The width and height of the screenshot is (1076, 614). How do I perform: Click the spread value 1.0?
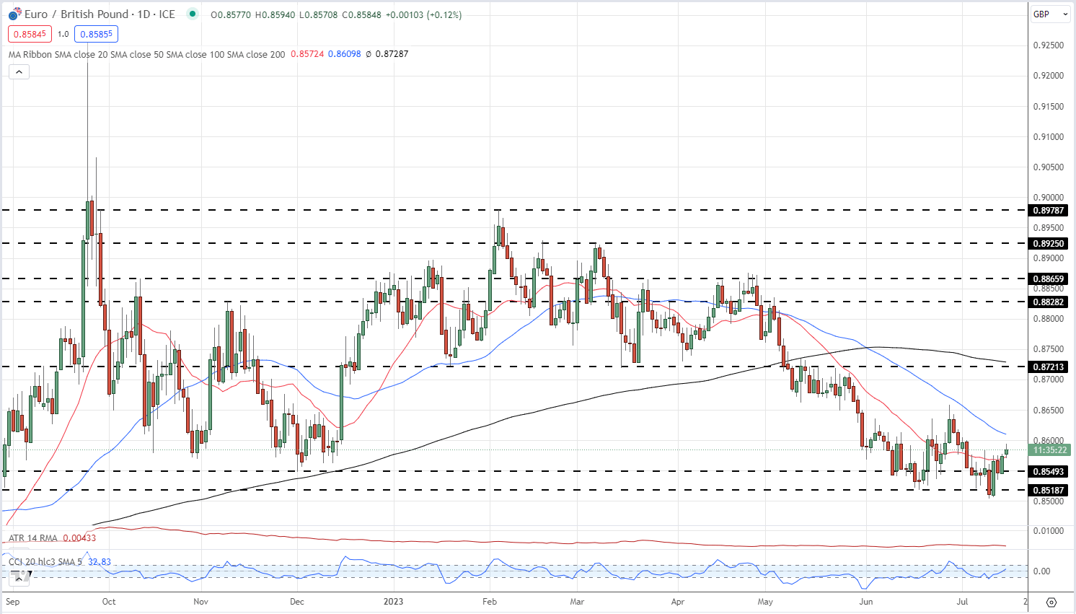pos(63,34)
